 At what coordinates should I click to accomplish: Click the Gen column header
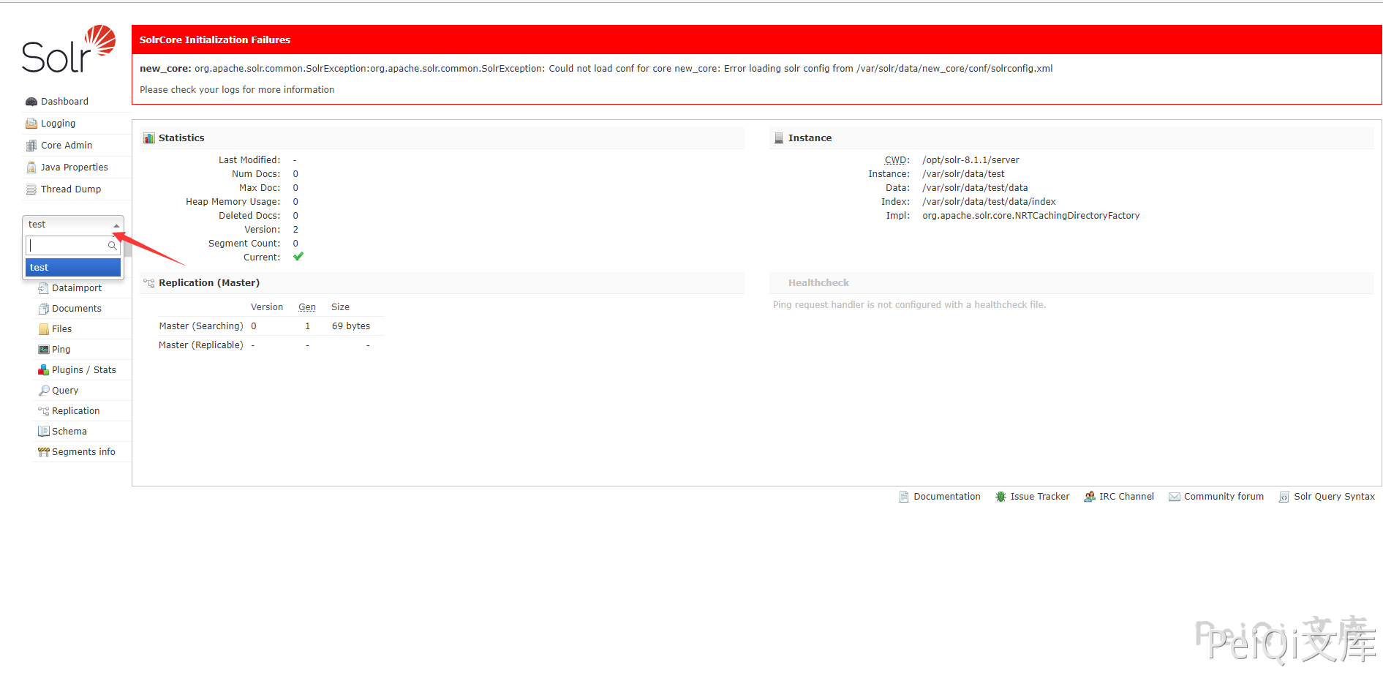(307, 307)
